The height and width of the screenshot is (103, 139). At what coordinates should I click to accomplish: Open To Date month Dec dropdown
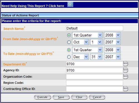[x=80, y=57]
